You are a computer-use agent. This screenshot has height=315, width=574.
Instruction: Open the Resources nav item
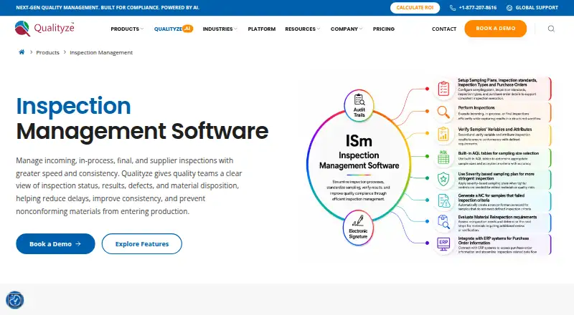click(300, 29)
